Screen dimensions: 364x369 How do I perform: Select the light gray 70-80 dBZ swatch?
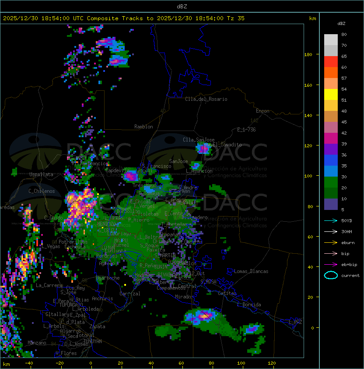(331, 40)
